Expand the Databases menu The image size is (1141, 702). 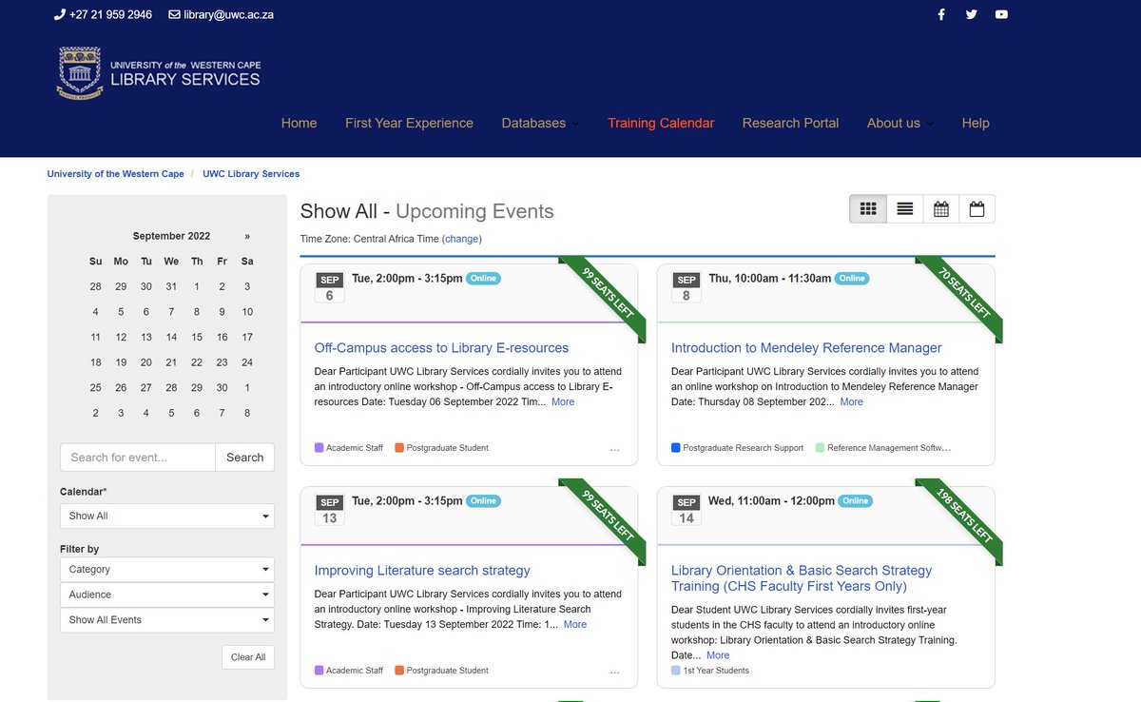pos(540,123)
